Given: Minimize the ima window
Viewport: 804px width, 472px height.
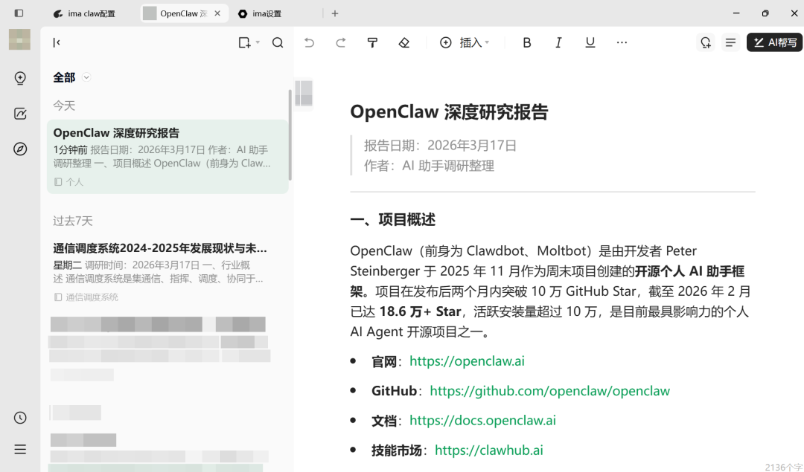Looking at the screenshot, I should point(736,13).
